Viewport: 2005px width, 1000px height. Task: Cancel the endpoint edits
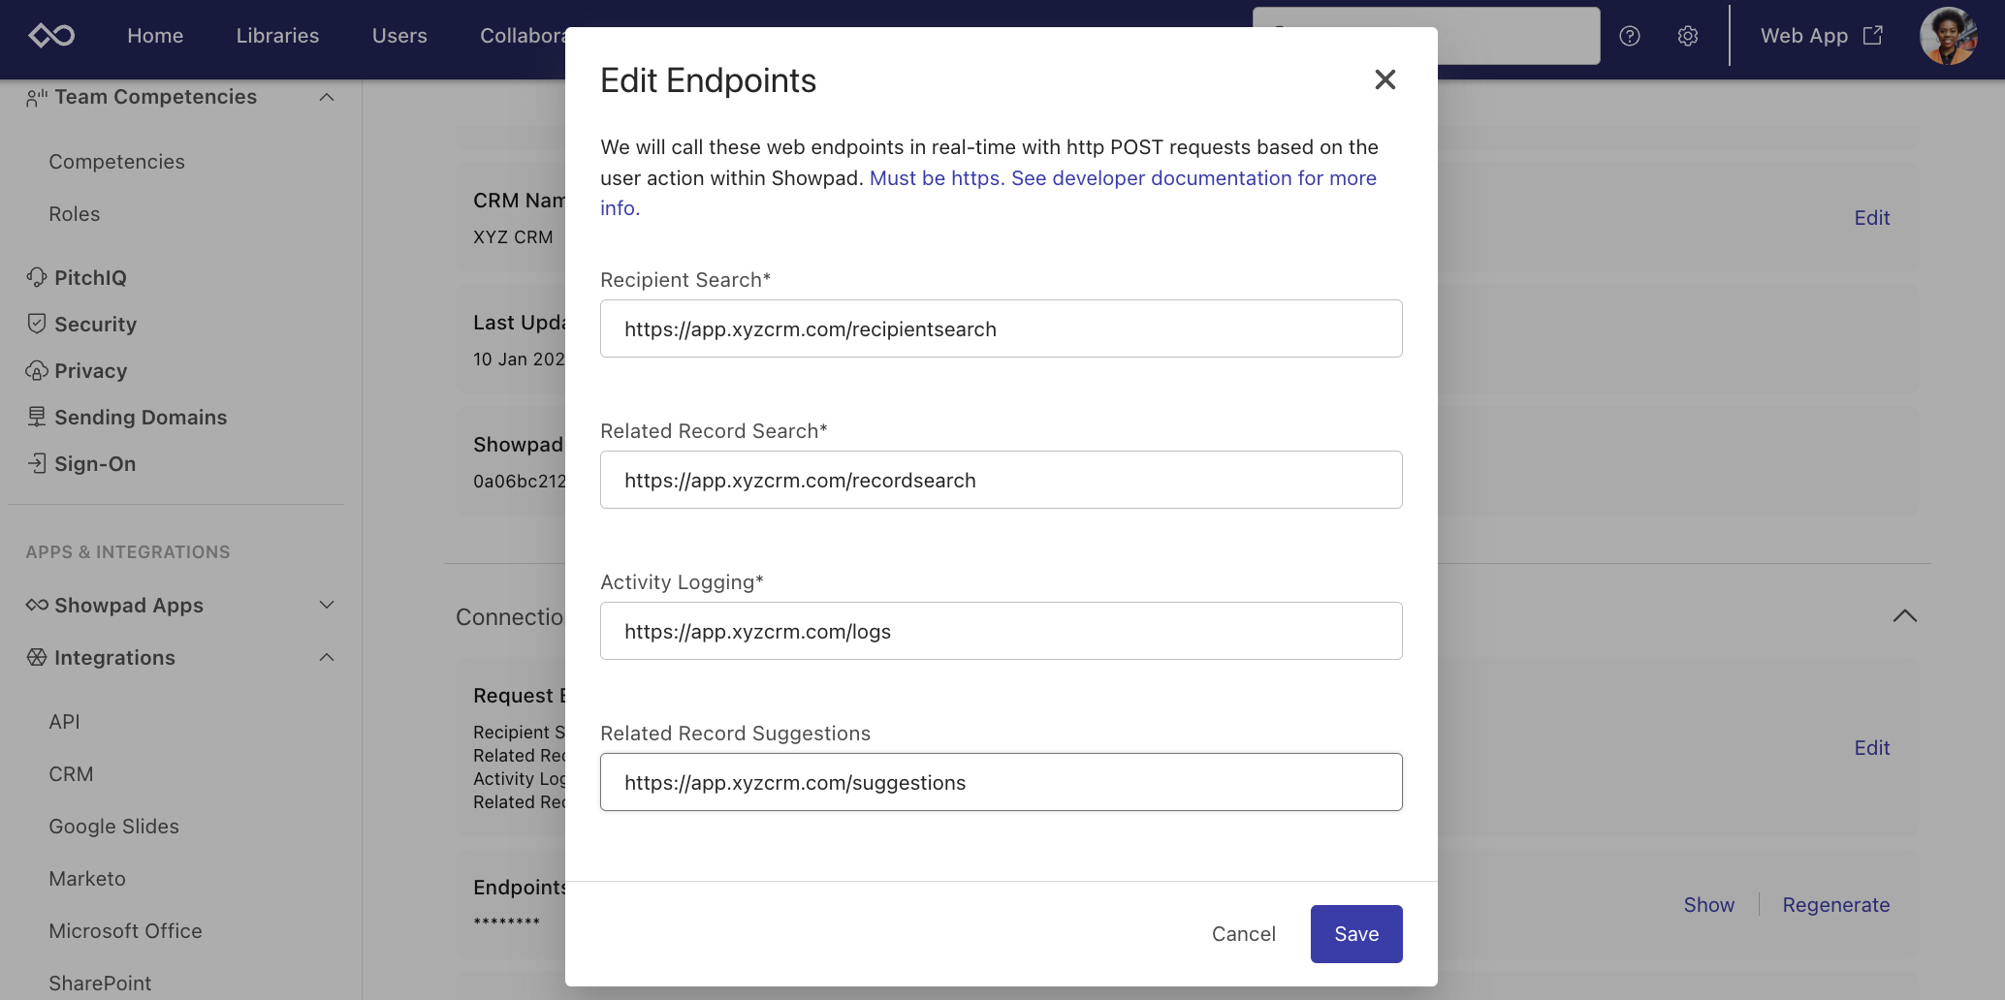click(x=1243, y=934)
